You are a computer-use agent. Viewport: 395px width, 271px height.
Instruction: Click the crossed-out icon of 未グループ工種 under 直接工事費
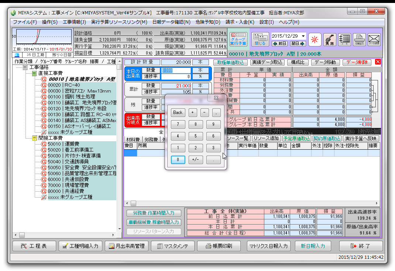(44, 132)
